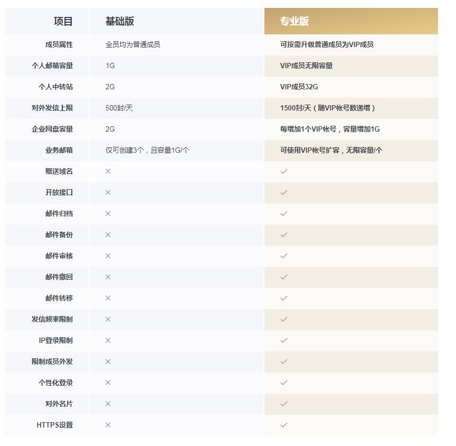Click the 500封/天 value

(x=119, y=108)
